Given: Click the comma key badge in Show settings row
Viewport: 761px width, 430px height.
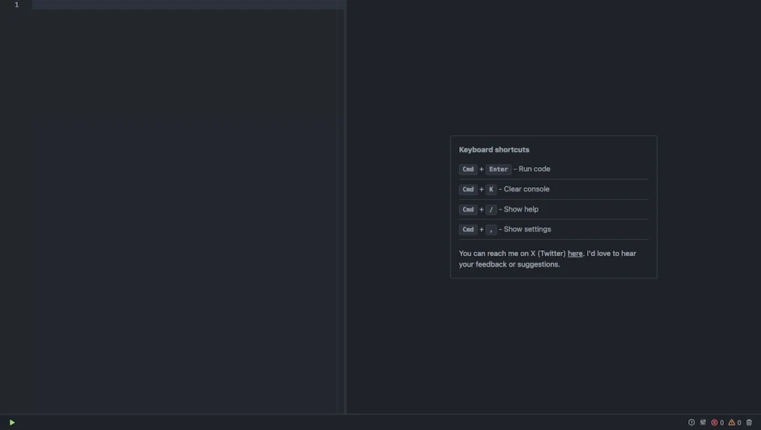Looking at the screenshot, I should pos(490,229).
